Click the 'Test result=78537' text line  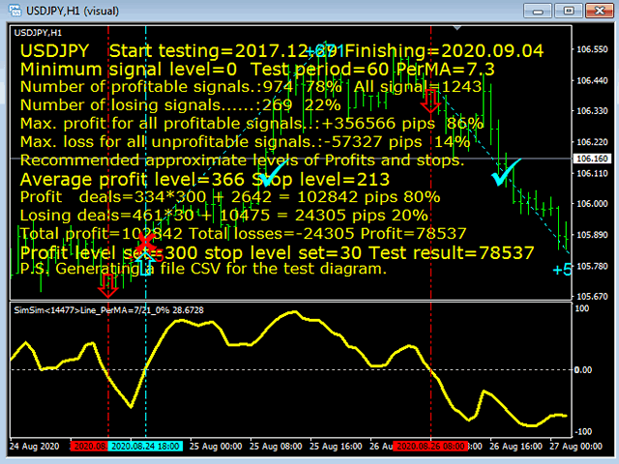click(278, 253)
